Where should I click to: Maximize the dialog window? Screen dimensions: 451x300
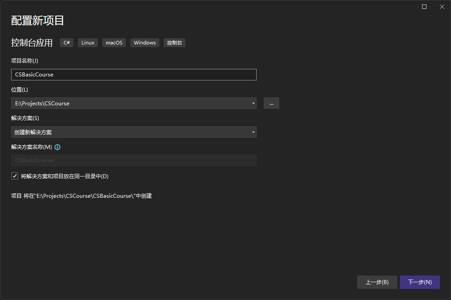424,7
